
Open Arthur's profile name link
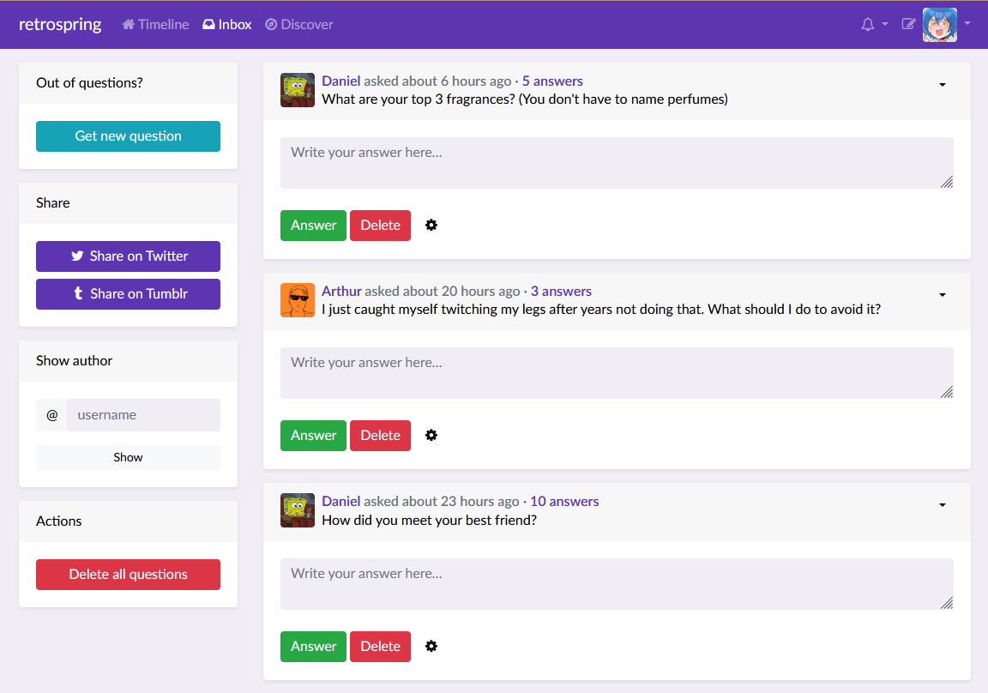(x=341, y=291)
